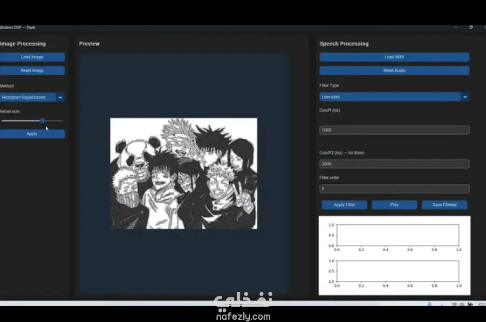Click the manga preview image
The height and width of the screenshot is (322, 486).
[x=184, y=174]
